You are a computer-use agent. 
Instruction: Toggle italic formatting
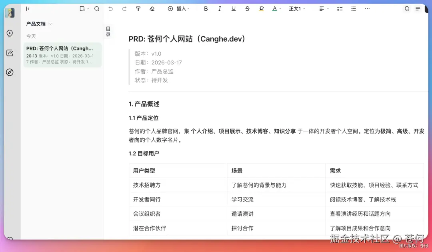[219, 8]
